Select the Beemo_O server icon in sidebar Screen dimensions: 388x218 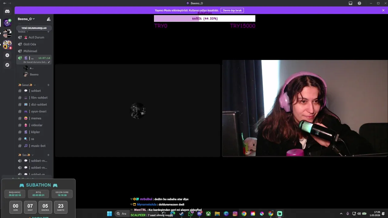click(x=7, y=23)
